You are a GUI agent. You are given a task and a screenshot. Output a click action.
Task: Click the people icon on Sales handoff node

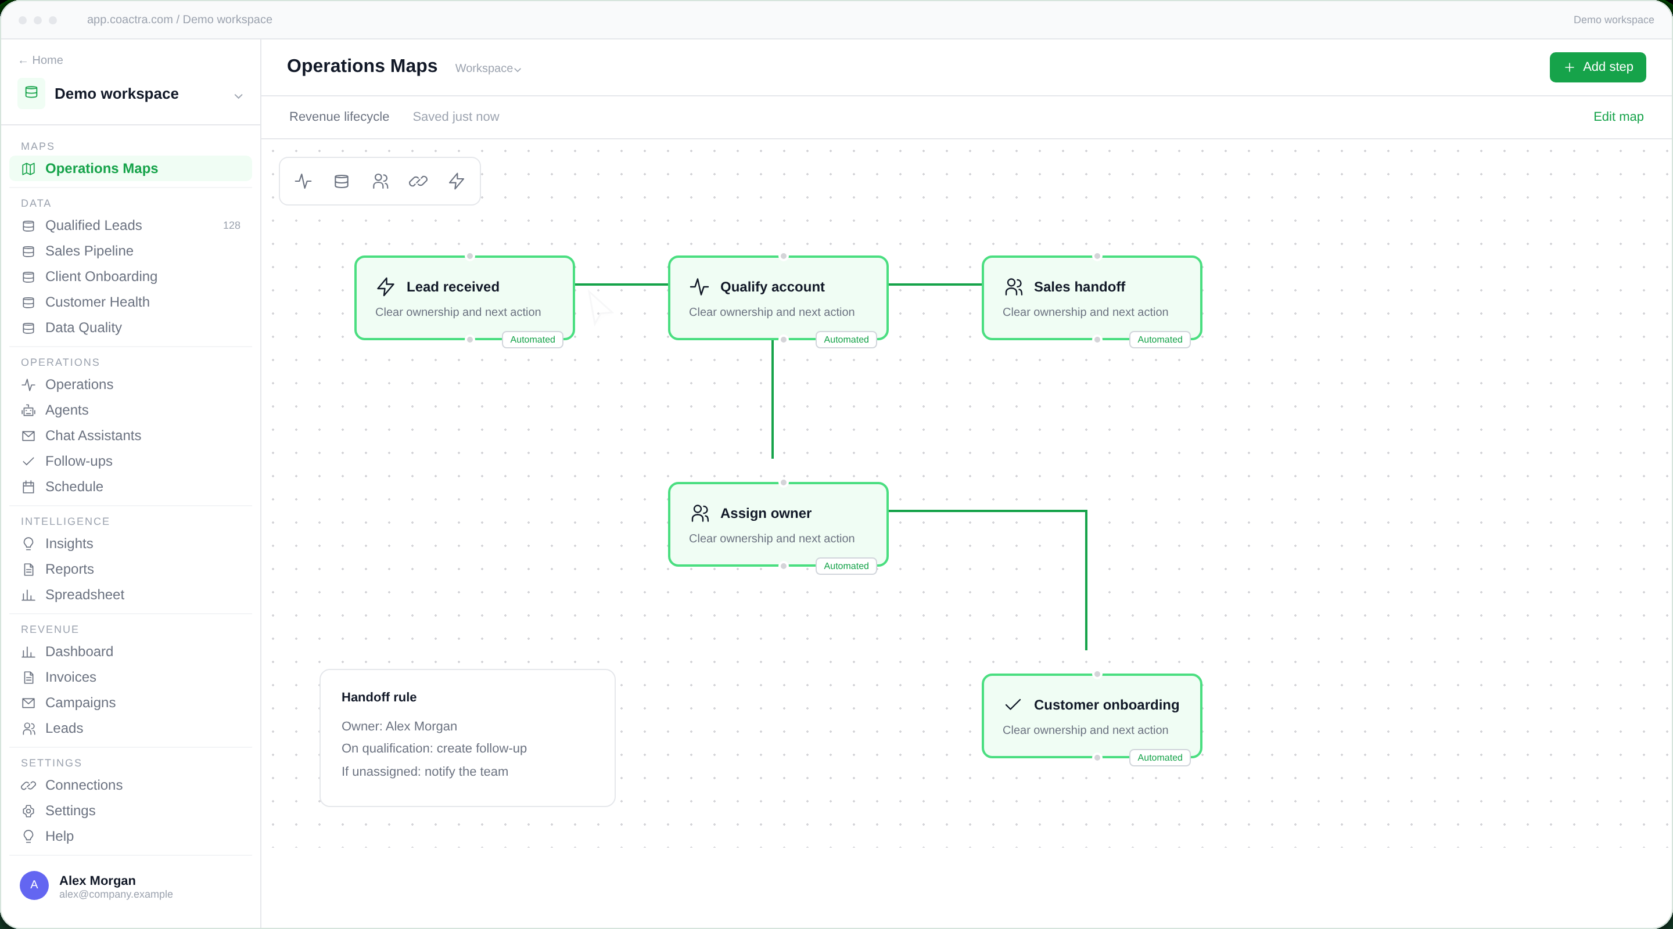(x=1013, y=286)
